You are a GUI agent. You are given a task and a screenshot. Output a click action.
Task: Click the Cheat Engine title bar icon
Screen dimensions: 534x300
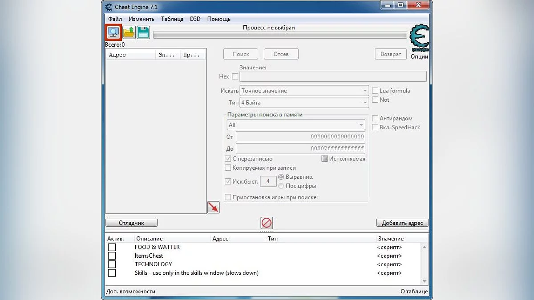pyautogui.click(x=108, y=7)
